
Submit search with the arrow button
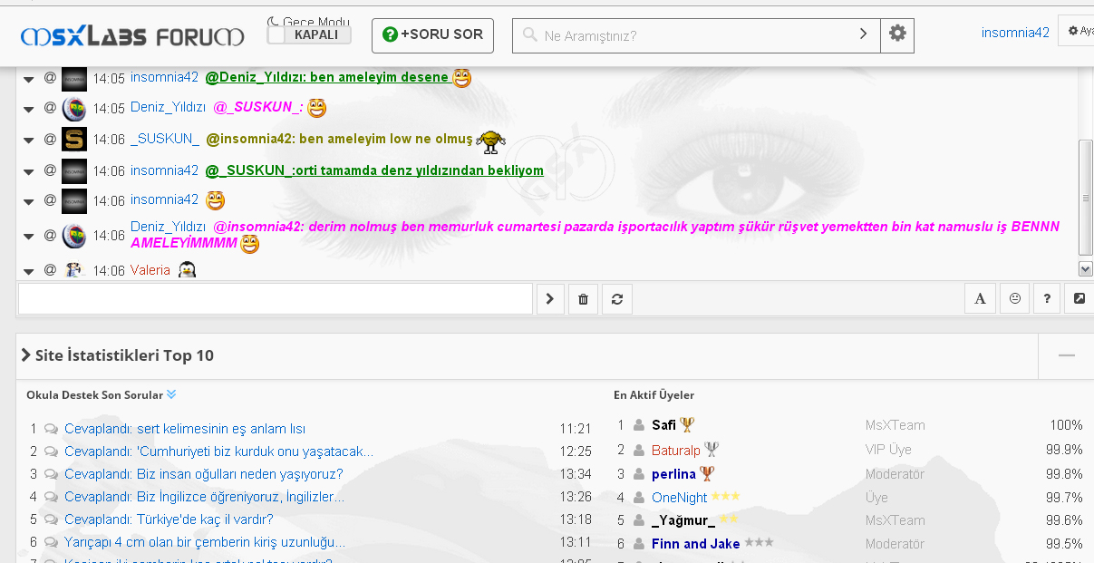point(864,34)
